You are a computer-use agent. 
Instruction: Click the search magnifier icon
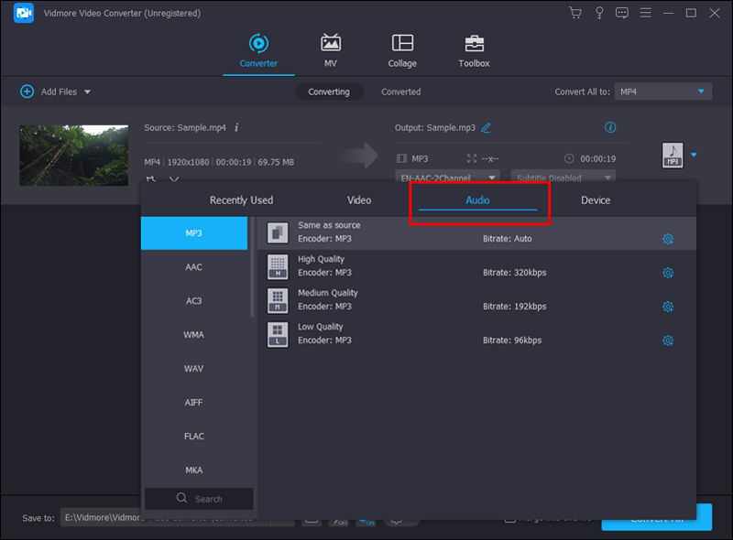pyautogui.click(x=181, y=498)
